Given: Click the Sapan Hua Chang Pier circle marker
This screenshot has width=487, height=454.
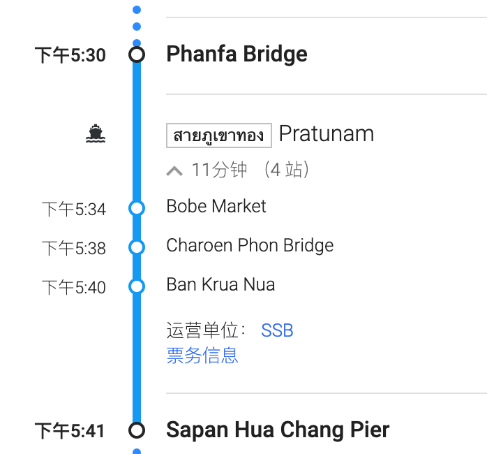Looking at the screenshot, I should click(137, 430).
